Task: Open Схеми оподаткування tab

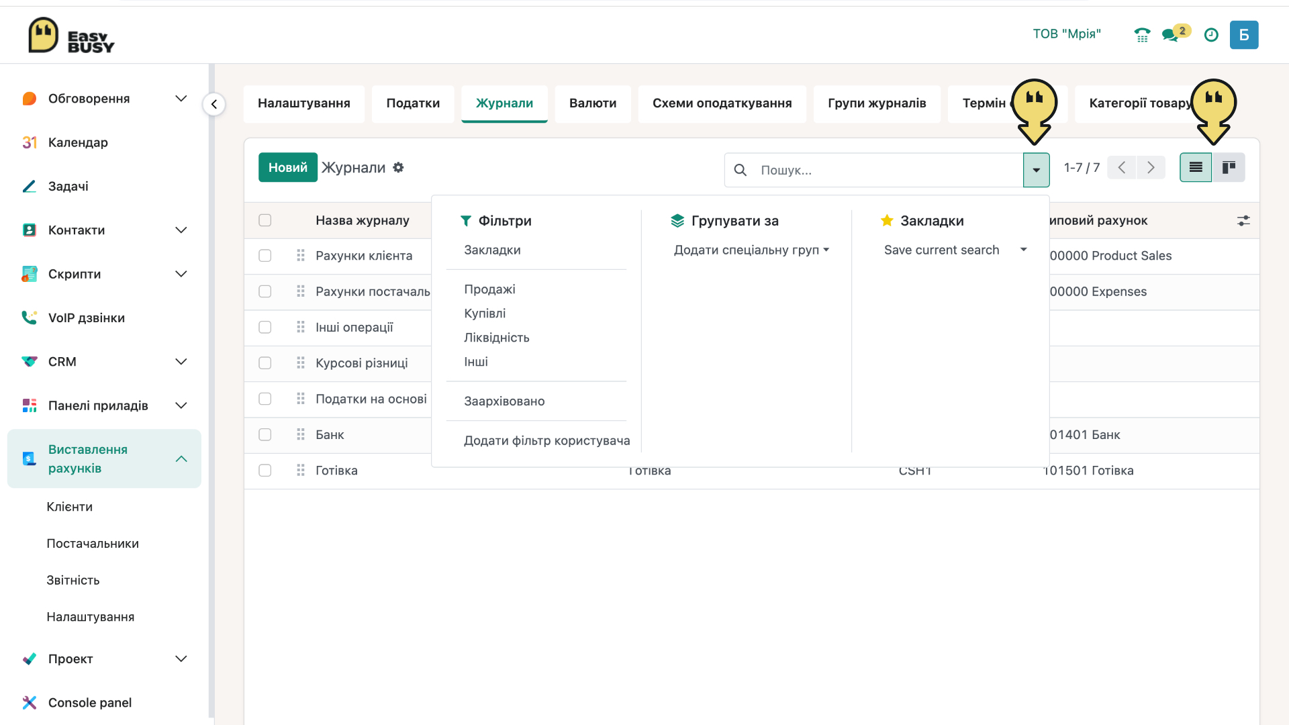Action: [722, 103]
